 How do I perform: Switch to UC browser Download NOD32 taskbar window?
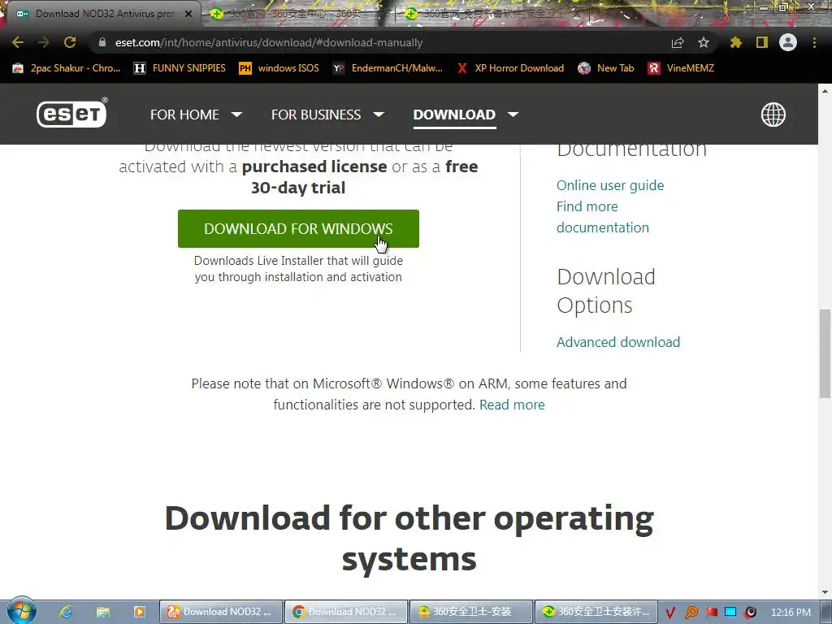tap(221, 612)
